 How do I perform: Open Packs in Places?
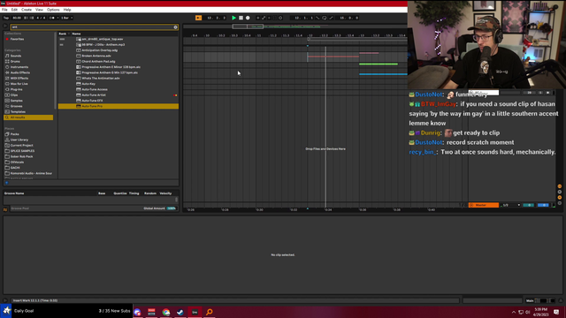(x=14, y=134)
